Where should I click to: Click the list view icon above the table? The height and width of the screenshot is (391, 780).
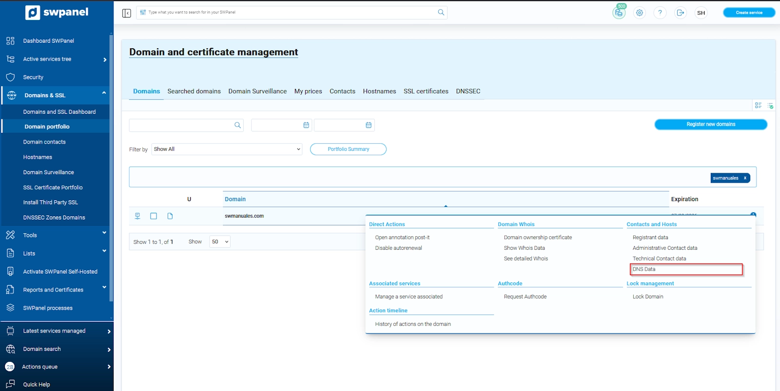point(758,105)
